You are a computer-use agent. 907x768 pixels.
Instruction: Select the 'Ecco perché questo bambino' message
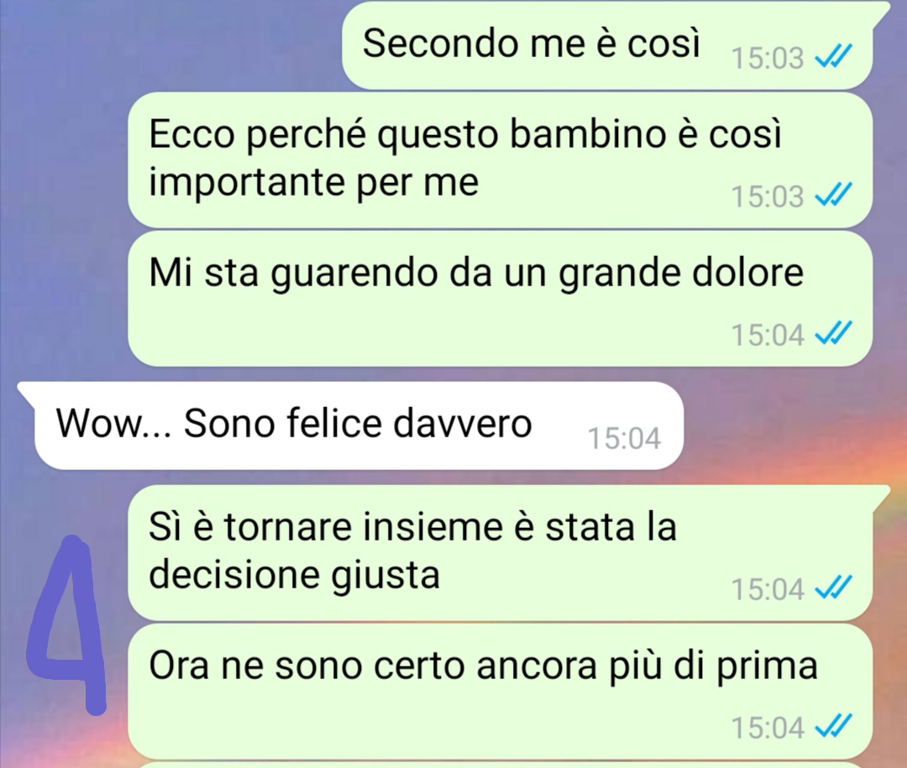[500, 159]
